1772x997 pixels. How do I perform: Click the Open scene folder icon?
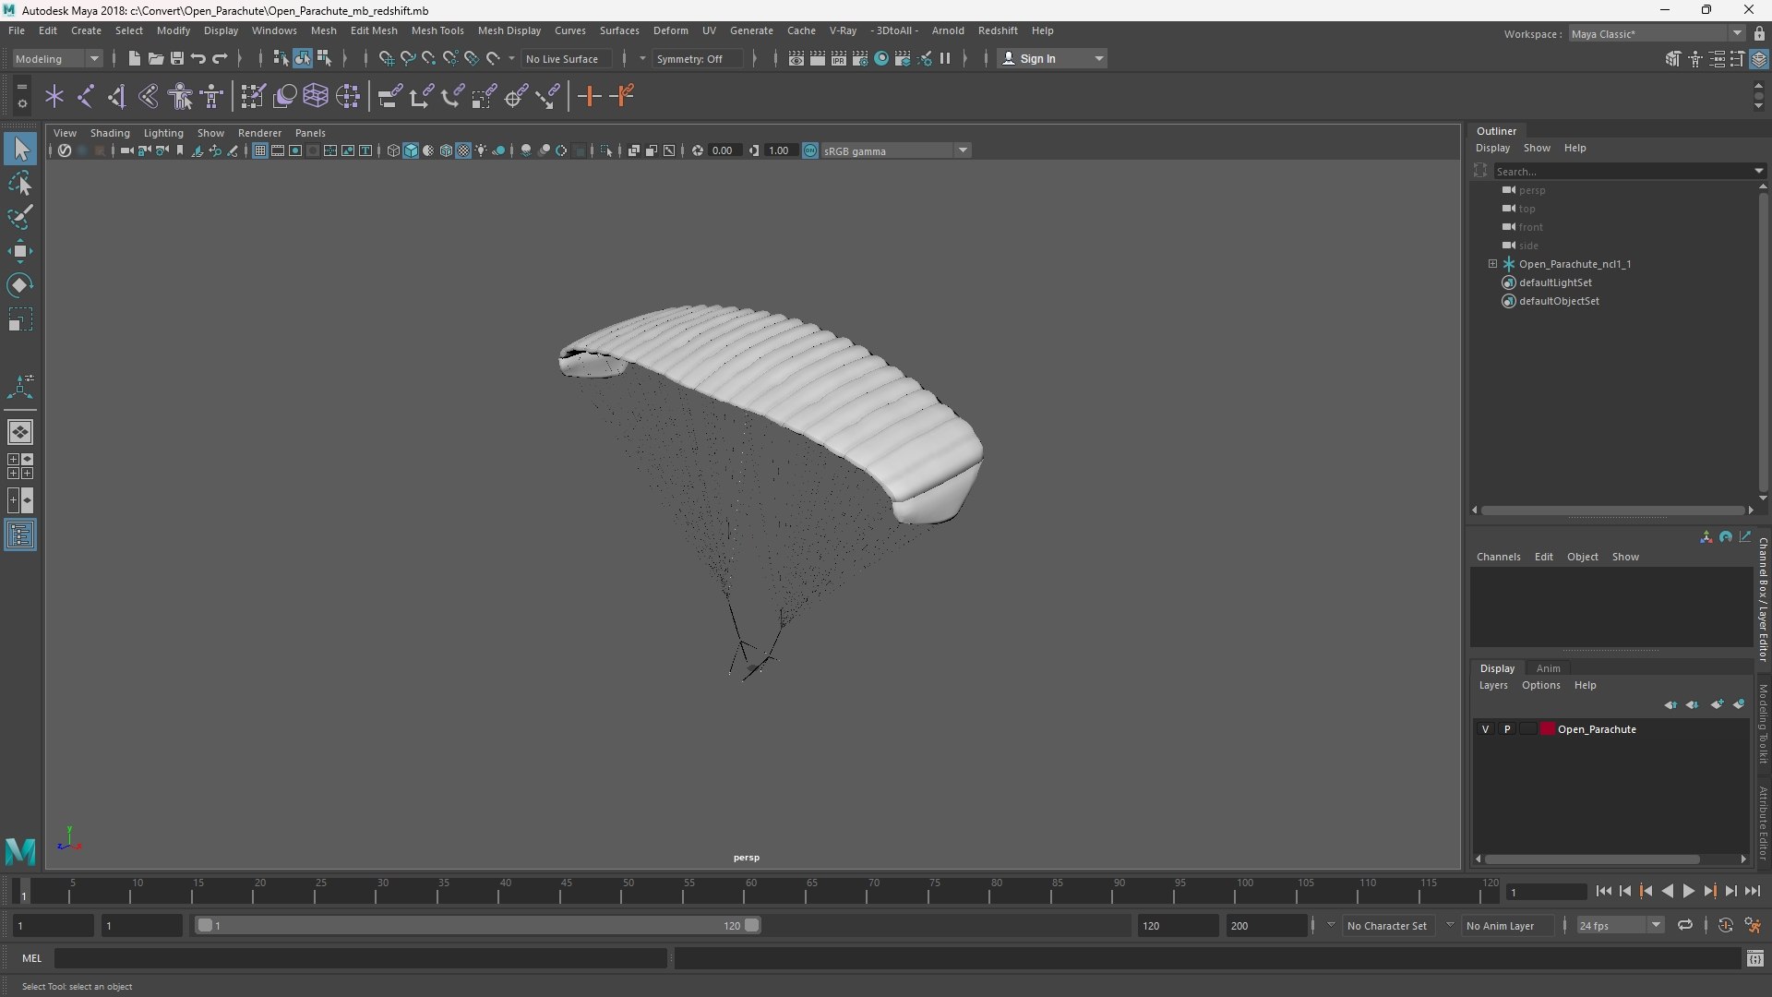tap(155, 58)
